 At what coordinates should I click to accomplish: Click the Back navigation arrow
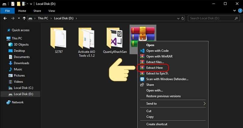[5, 18]
